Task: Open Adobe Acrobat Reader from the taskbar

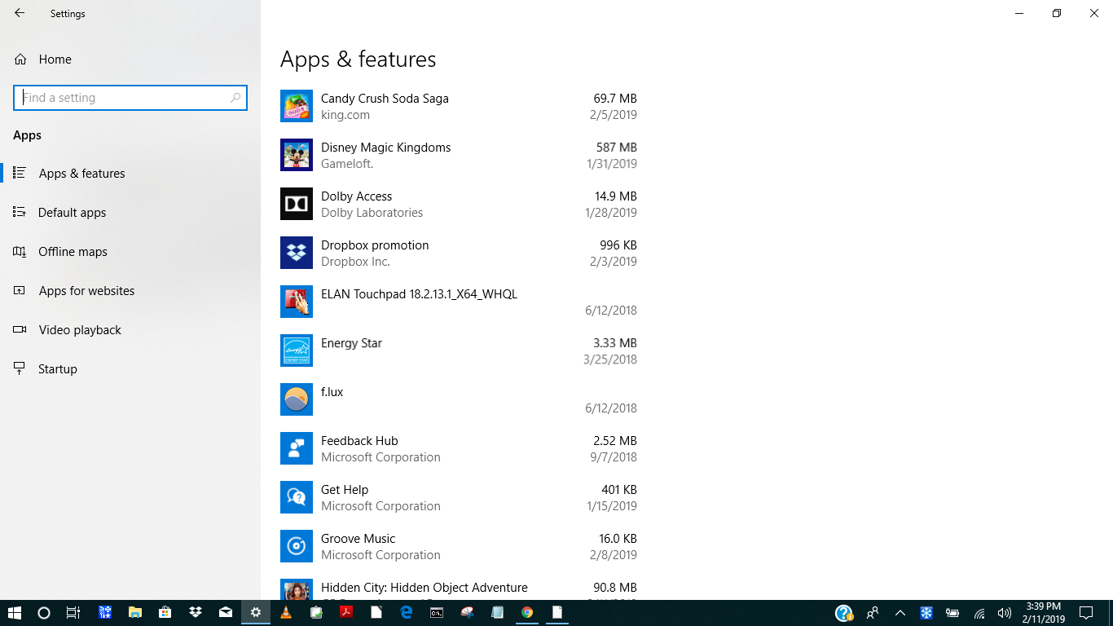Action: click(x=345, y=612)
